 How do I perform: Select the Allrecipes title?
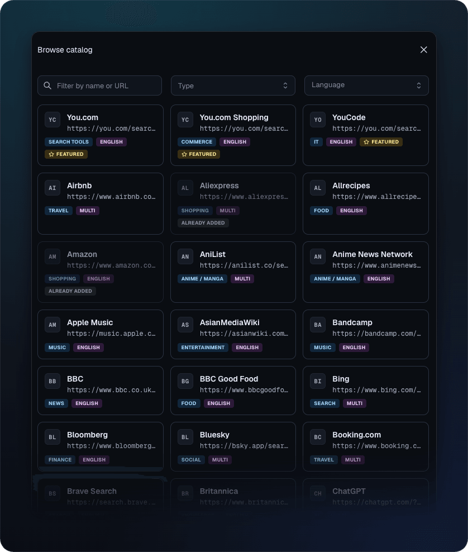[351, 185]
